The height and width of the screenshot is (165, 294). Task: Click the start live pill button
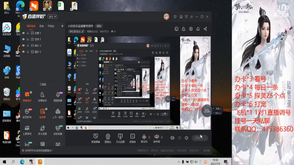tap(200, 138)
